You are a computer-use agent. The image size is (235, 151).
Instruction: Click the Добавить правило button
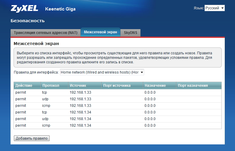[32, 138]
